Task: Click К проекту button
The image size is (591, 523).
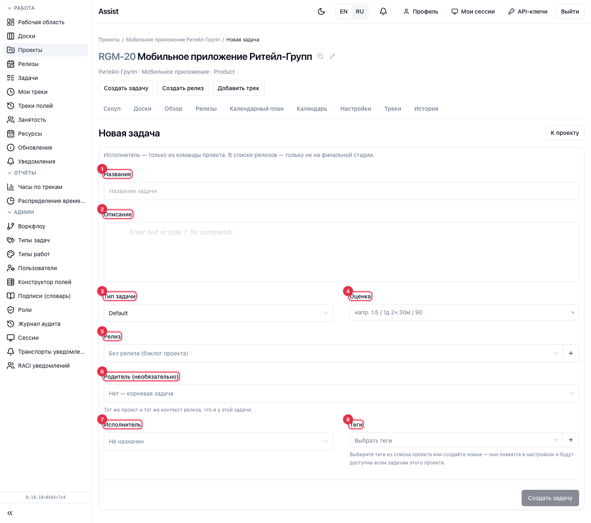Action: (x=565, y=133)
